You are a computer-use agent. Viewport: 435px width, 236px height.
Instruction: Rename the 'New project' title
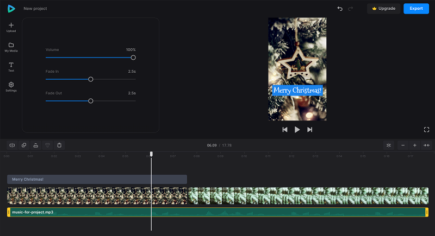(35, 9)
